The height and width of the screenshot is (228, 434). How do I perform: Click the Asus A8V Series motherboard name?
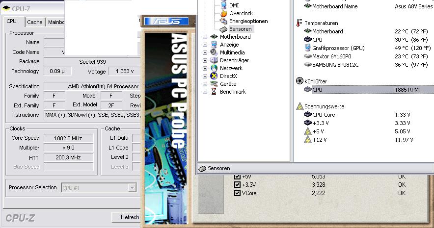413,6
